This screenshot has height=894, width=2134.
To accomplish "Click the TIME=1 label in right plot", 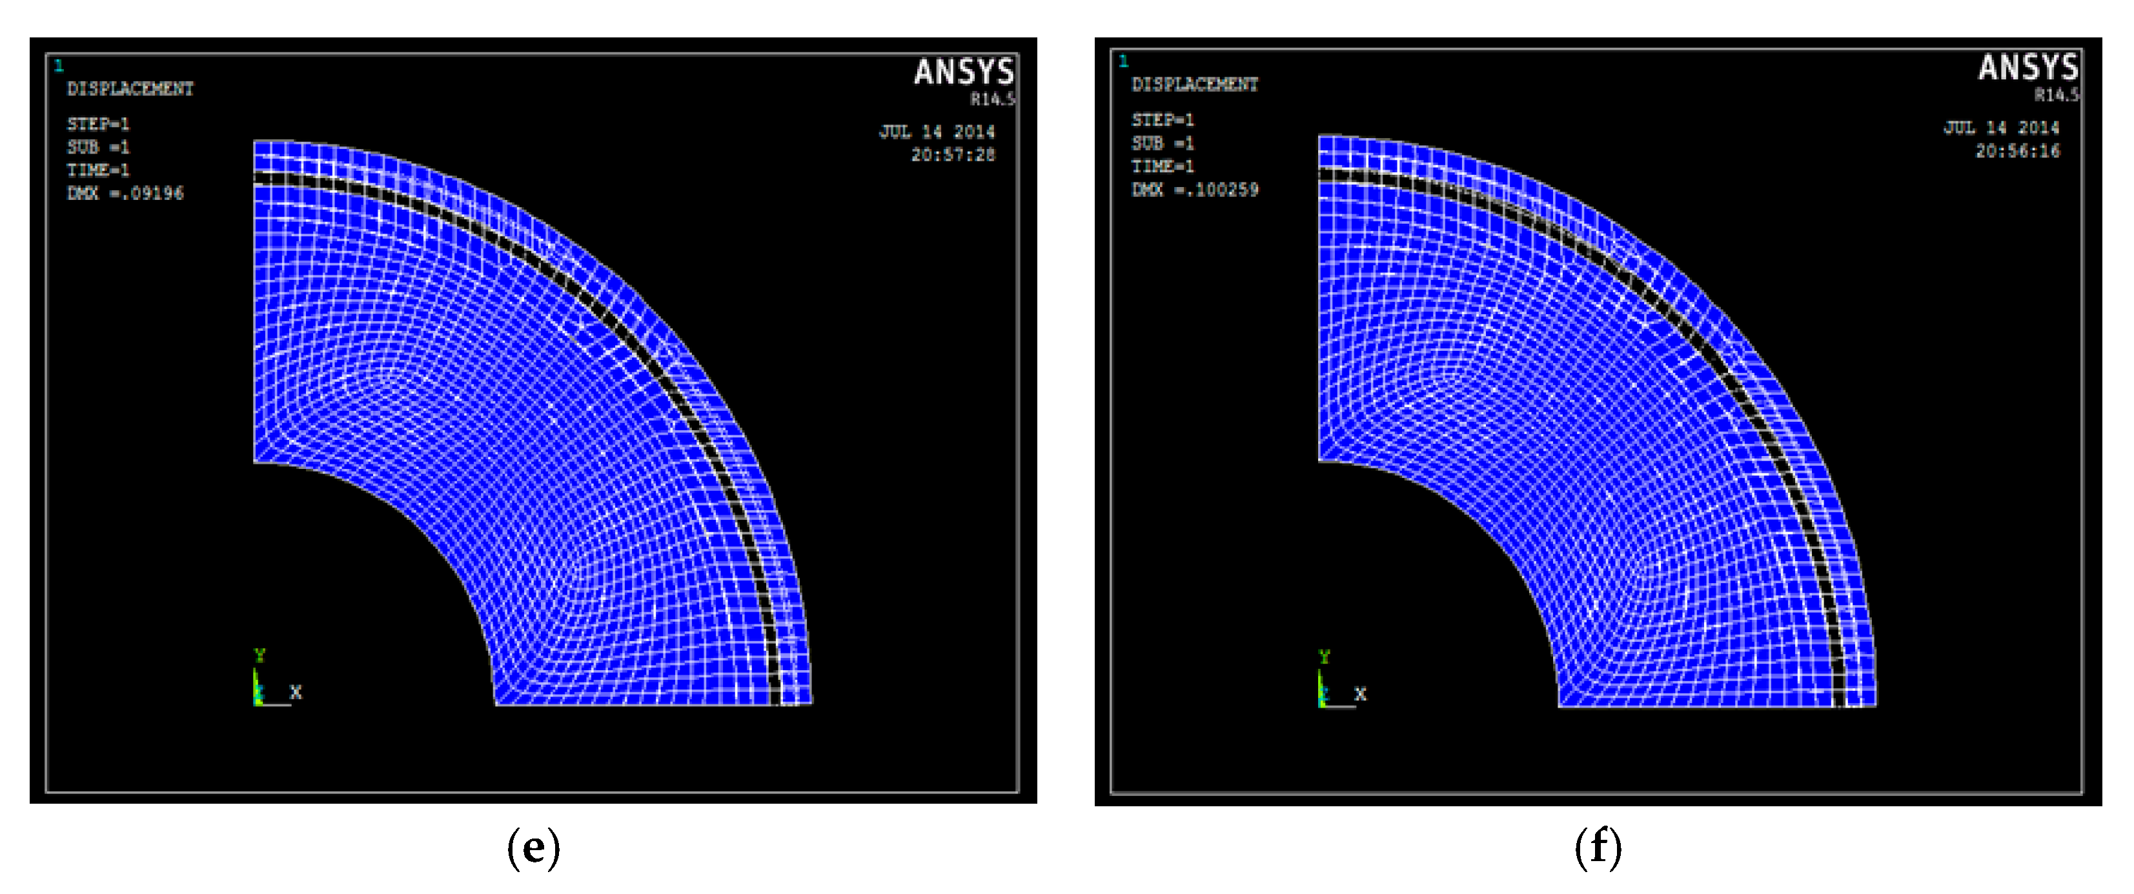I will [x=1163, y=166].
